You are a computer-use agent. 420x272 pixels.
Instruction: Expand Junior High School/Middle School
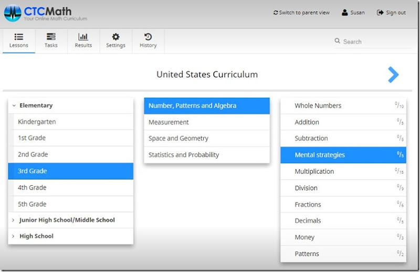click(x=13, y=220)
